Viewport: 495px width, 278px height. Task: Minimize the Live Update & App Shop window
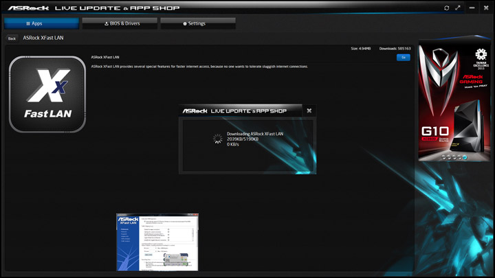472,8
